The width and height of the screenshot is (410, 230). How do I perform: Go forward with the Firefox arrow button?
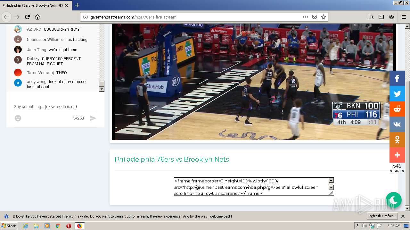pos(17,17)
